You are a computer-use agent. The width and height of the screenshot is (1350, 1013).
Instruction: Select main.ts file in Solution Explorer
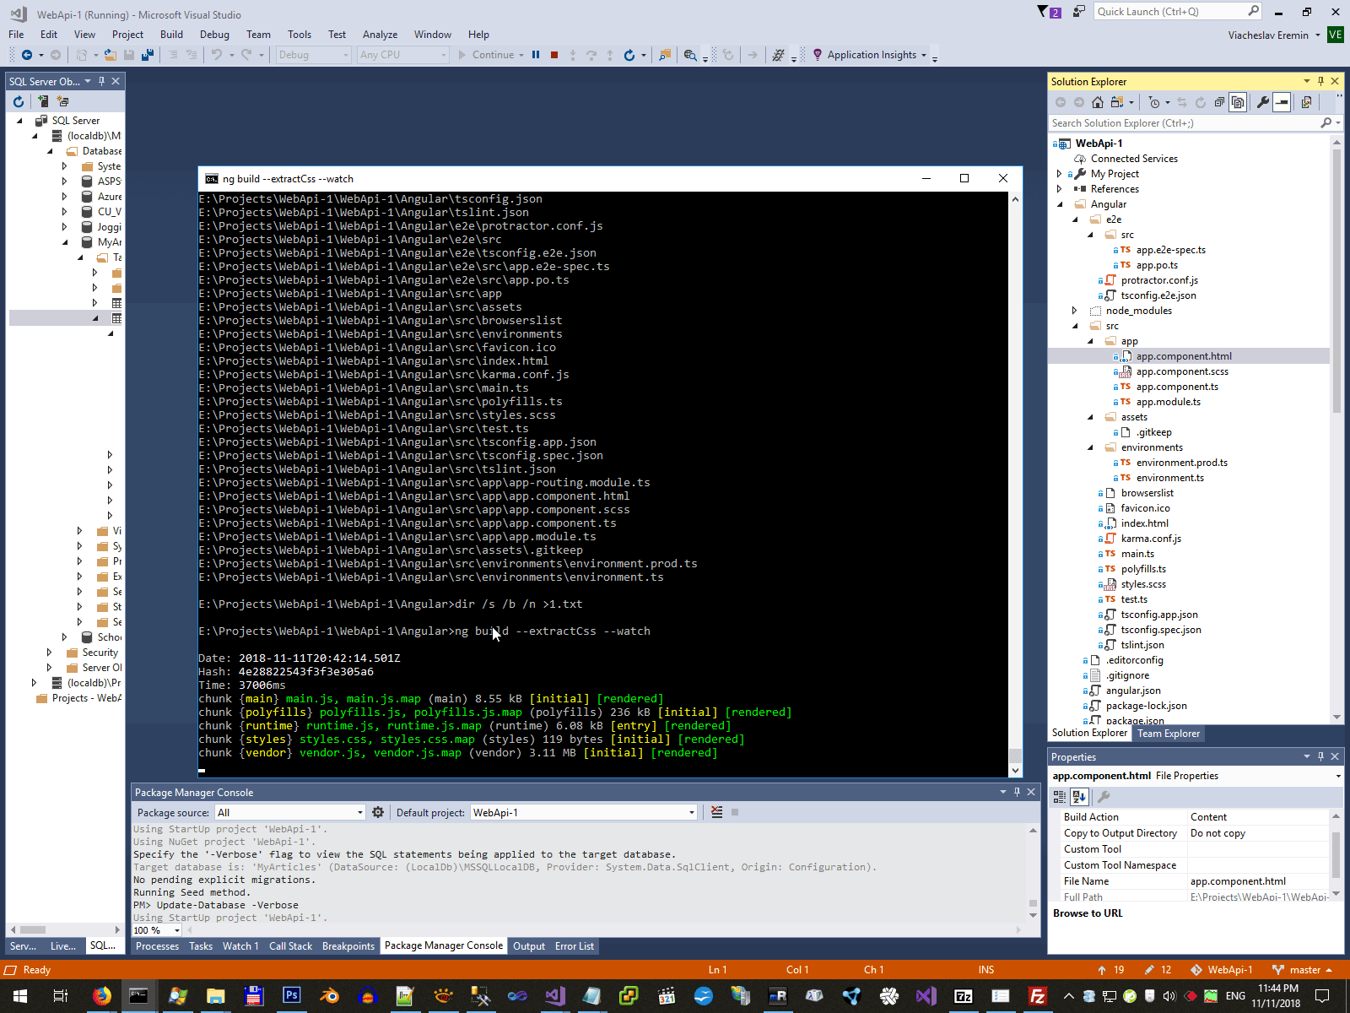(x=1137, y=554)
